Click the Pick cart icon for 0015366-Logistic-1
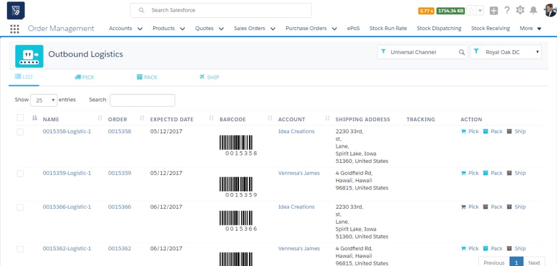The width and height of the screenshot is (557, 266). click(x=463, y=207)
